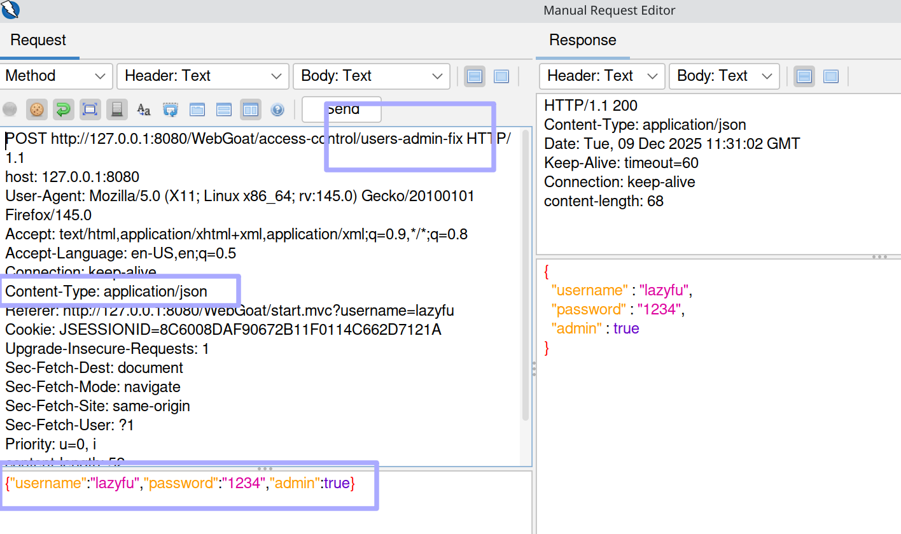Screen dimensions: 901x534
Task: Click the request 'Content-Type: application/json' header
Action: (x=106, y=292)
